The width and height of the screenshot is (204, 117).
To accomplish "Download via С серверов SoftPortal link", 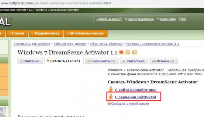I will (x=135, y=97).
